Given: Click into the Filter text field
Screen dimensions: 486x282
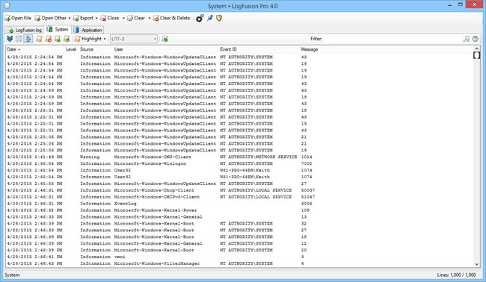Looking at the screenshot, I should tap(393, 39).
